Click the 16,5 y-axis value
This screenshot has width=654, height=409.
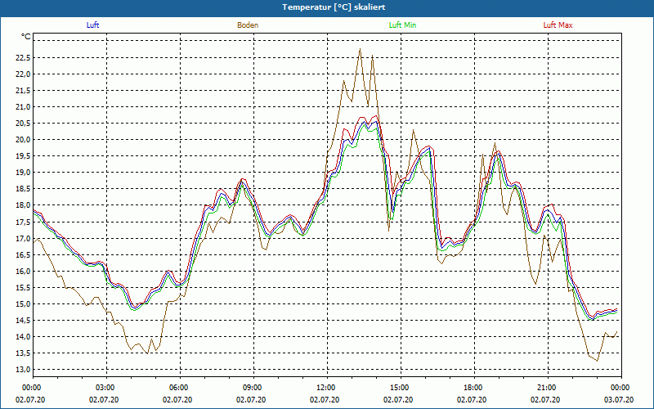click(23, 254)
